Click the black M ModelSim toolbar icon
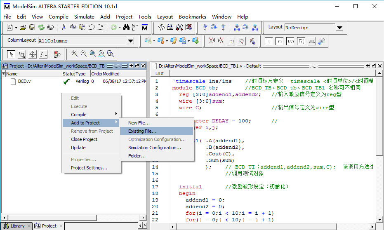The image size is (384, 230). point(145,27)
